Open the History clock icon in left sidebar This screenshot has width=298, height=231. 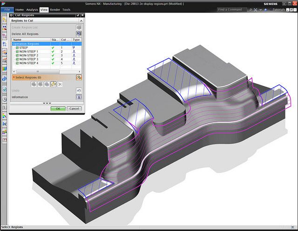tap(4, 99)
